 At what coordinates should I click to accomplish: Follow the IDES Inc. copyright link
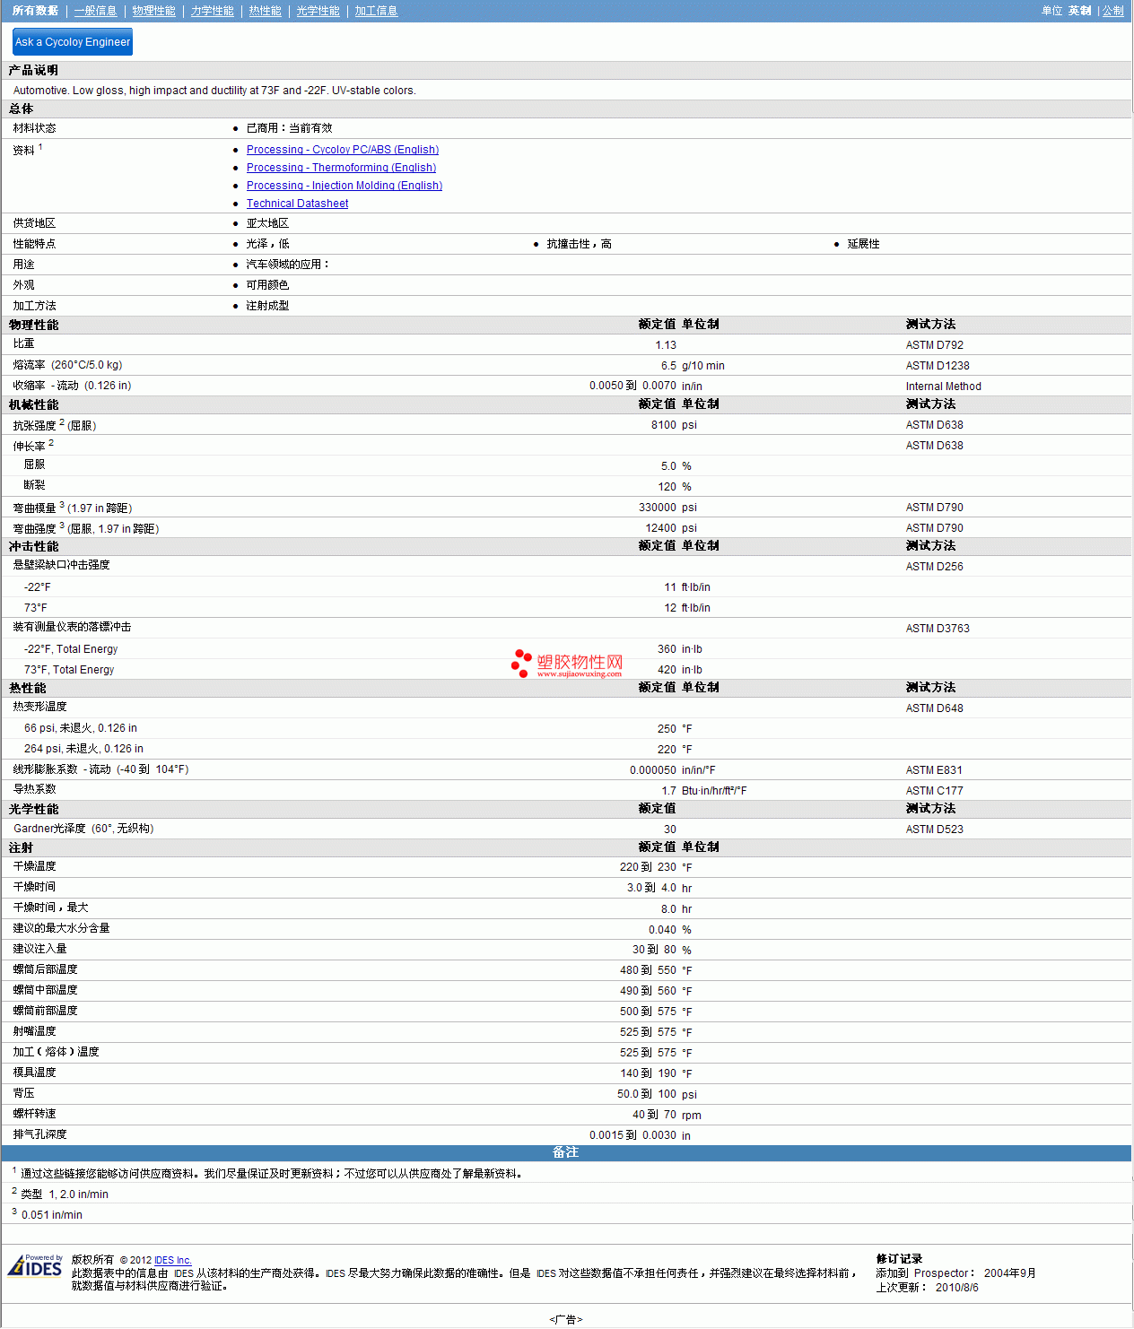coord(172,1260)
